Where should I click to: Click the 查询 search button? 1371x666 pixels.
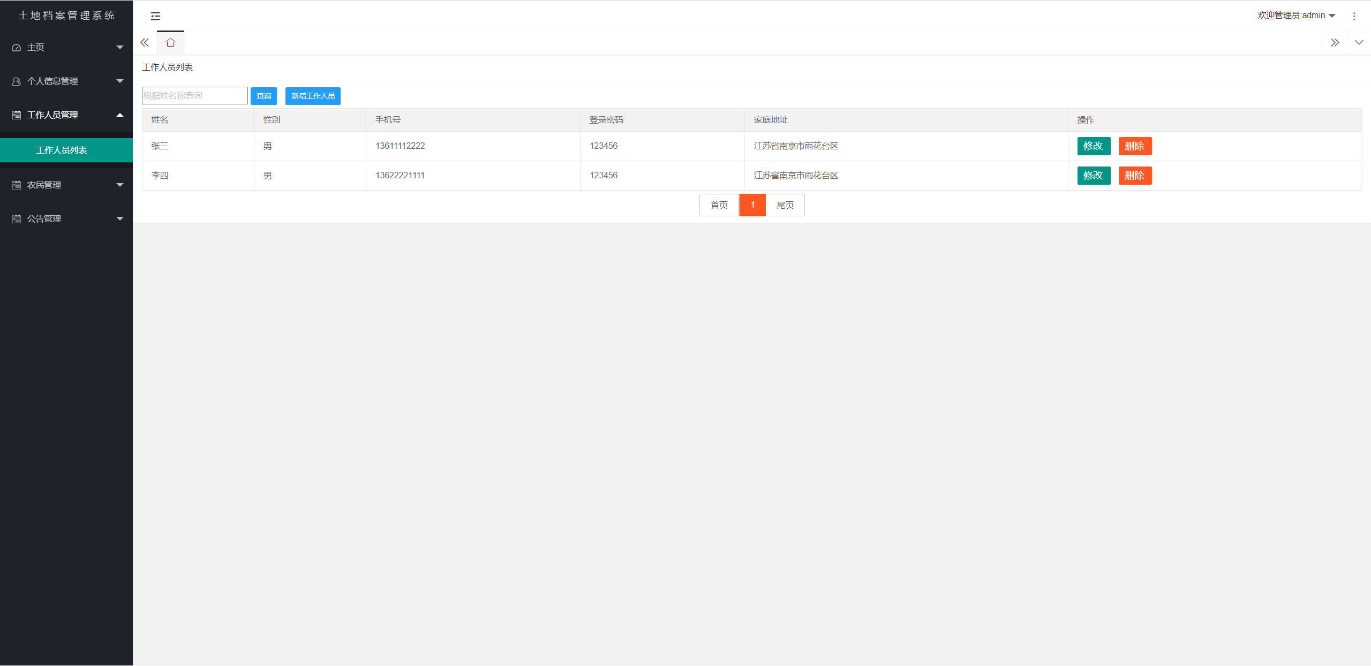click(x=263, y=96)
